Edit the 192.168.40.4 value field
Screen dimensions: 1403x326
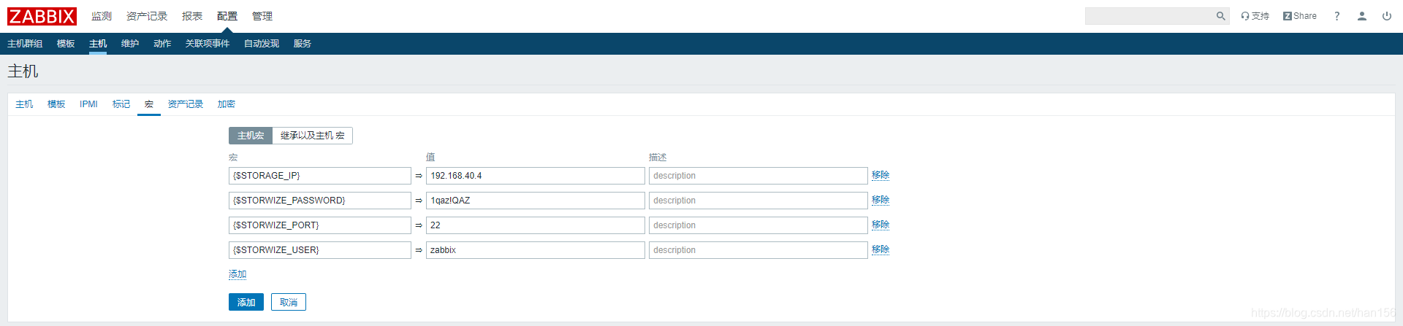536,176
